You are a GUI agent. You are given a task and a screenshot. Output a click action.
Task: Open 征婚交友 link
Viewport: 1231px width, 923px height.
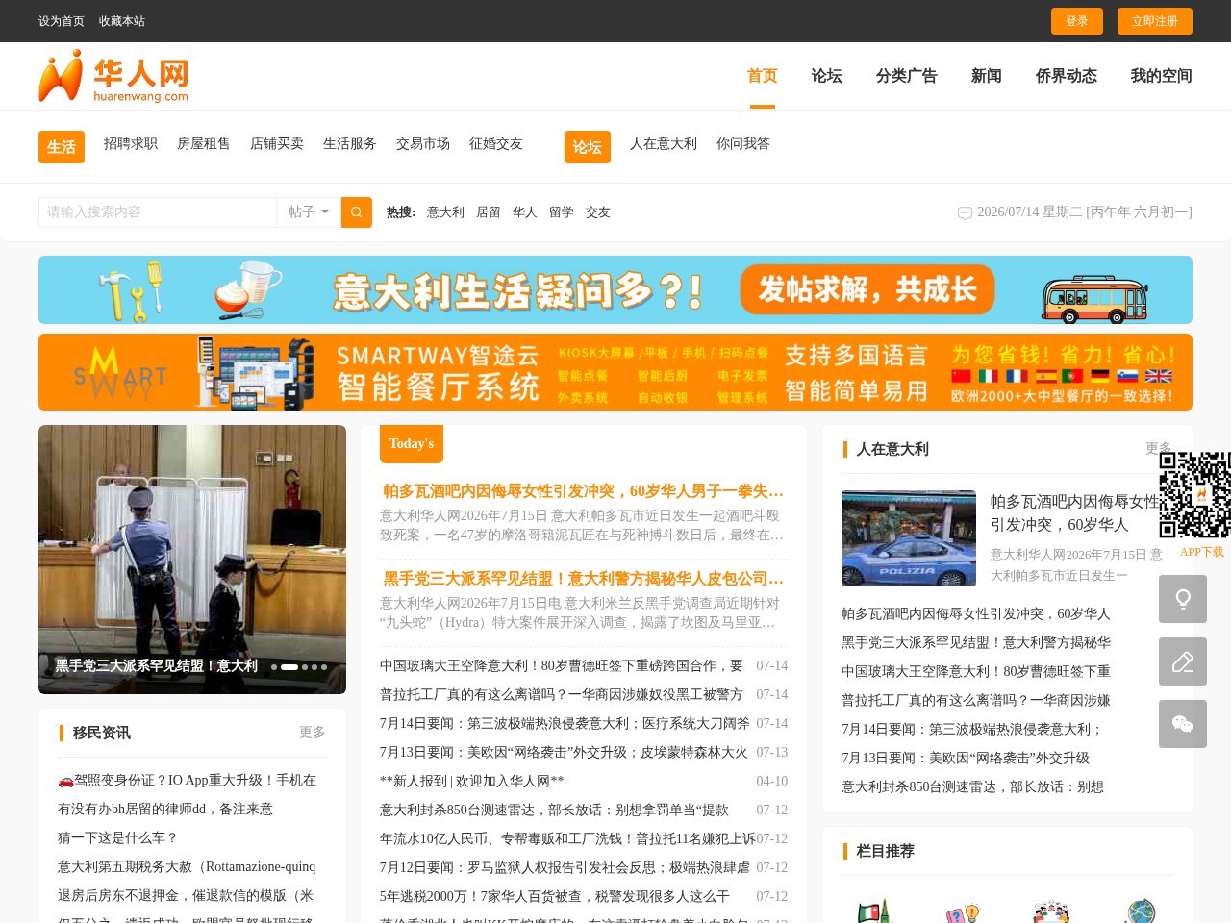pyautogui.click(x=496, y=143)
